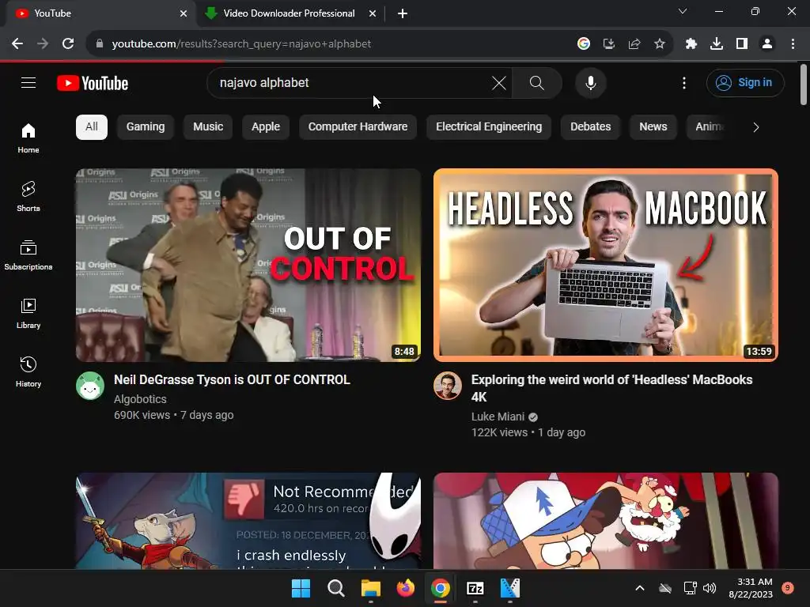Open the Extensions puzzle icon
The width and height of the screenshot is (810, 607).
691,44
